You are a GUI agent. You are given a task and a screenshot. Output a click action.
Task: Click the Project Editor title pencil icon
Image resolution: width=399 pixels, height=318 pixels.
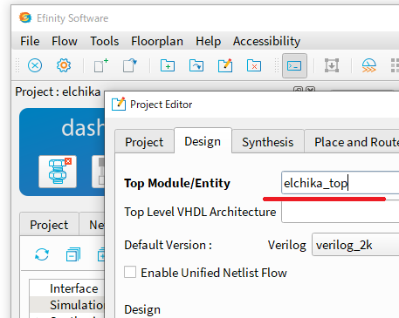click(119, 104)
